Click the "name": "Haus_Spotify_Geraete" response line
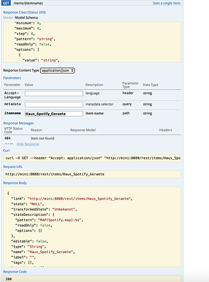 pyautogui.click(x=43, y=252)
